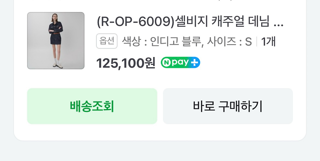The image size is (320, 161).
Task: Open the (R-OP-6009) 셀비지 캐주얼 데님 product title
Action: click(x=190, y=22)
